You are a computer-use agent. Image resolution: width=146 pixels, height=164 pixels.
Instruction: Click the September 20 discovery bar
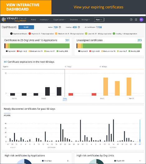[x=61, y=133]
